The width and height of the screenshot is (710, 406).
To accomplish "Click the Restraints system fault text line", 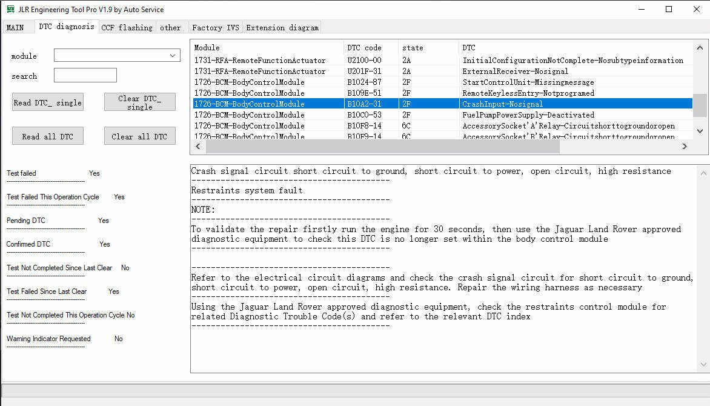I will tap(247, 190).
